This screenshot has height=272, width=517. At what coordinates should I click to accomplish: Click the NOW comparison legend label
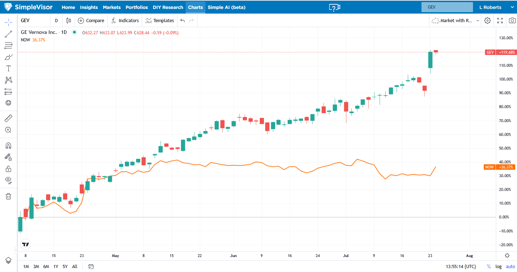pyautogui.click(x=25, y=40)
